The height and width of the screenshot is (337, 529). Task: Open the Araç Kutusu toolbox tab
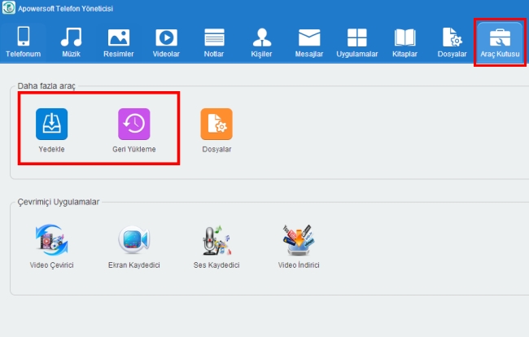tap(500, 42)
